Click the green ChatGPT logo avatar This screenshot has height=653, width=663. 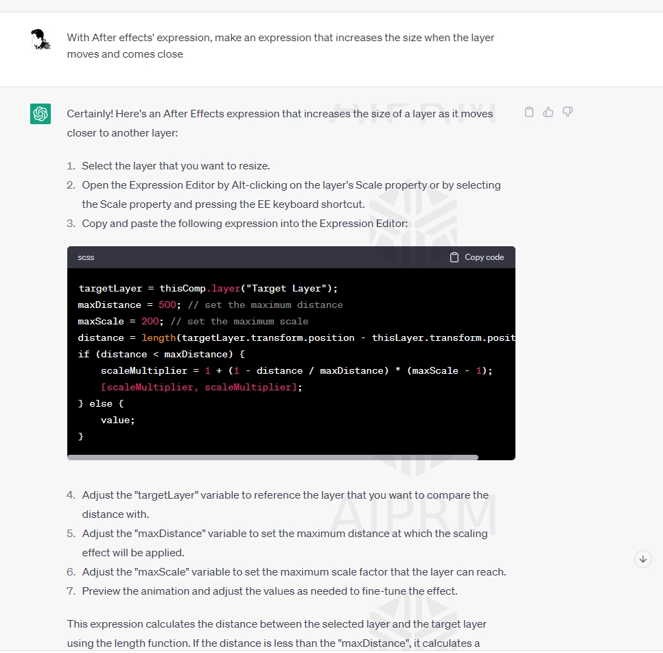click(40, 114)
